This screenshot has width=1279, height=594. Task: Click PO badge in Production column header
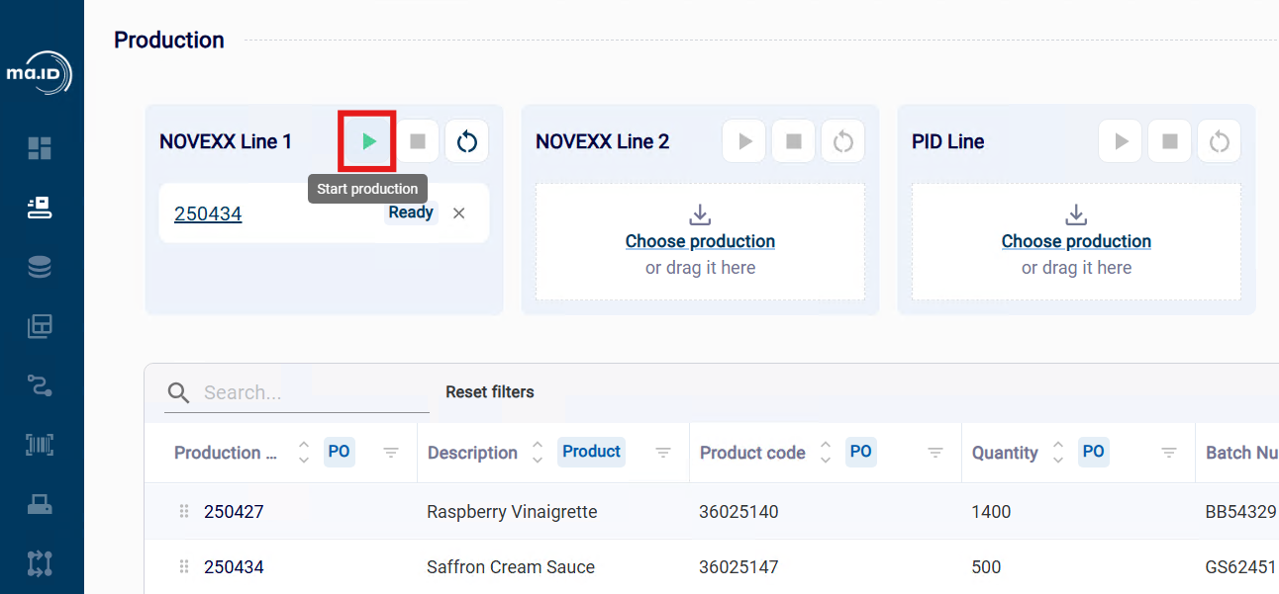point(339,452)
